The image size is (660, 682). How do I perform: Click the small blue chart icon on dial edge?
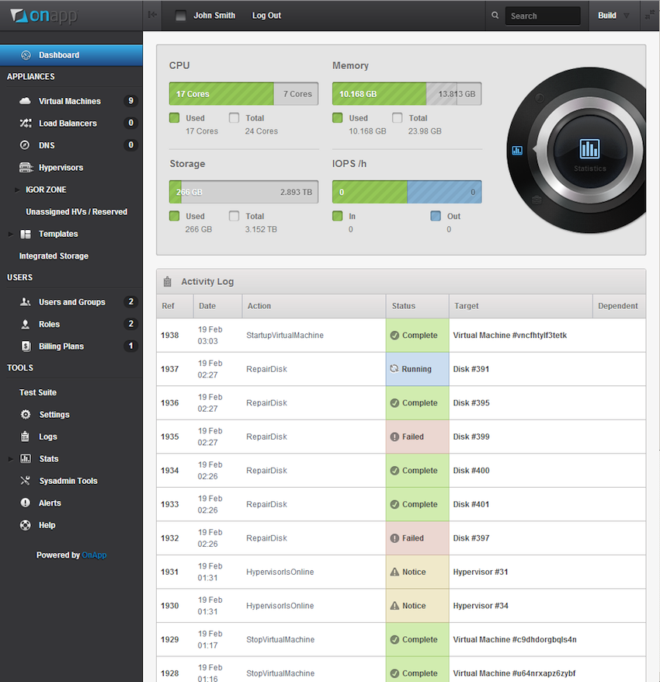517,151
